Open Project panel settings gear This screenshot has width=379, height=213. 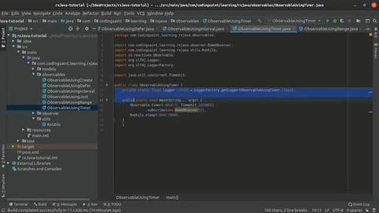tap(87, 28)
